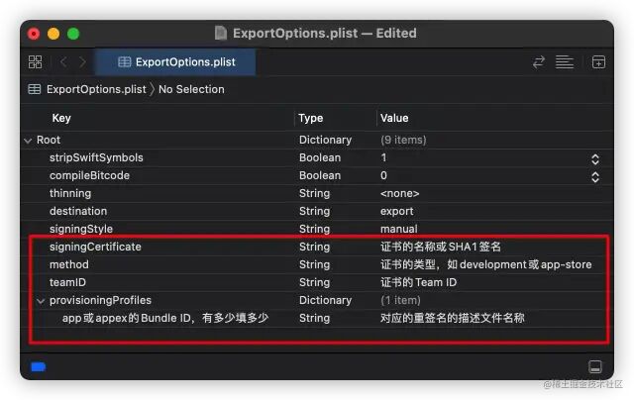Collapse the Root disclosure chevron
Screen dimensions: 634x400
point(28,141)
